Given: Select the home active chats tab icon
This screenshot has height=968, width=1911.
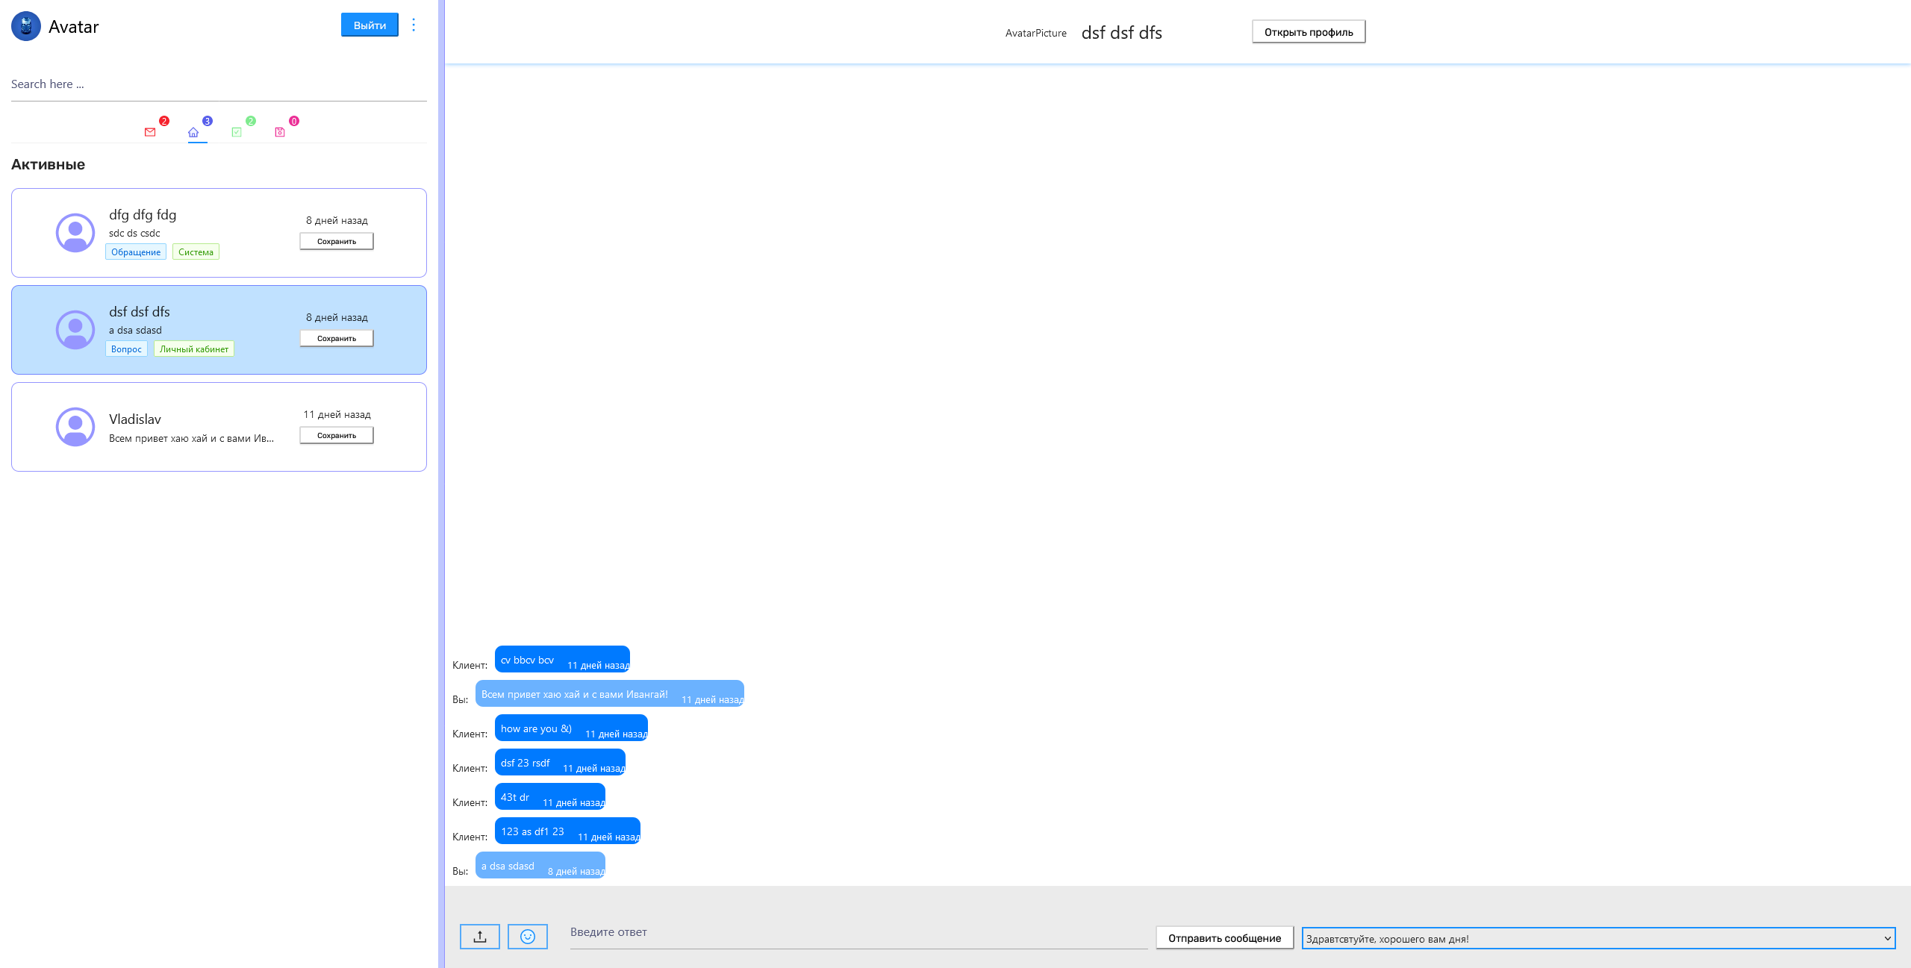Looking at the screenshot, I should pos(193,132).
